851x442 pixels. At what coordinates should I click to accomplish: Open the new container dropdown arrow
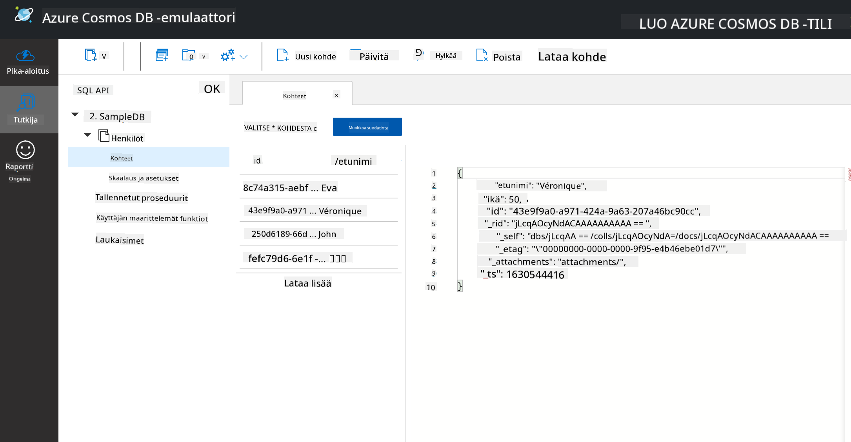click(104, 56)
